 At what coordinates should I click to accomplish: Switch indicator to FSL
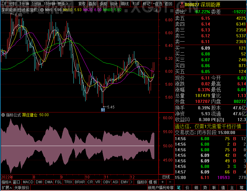pyautogui.click(x=58, y=182)
